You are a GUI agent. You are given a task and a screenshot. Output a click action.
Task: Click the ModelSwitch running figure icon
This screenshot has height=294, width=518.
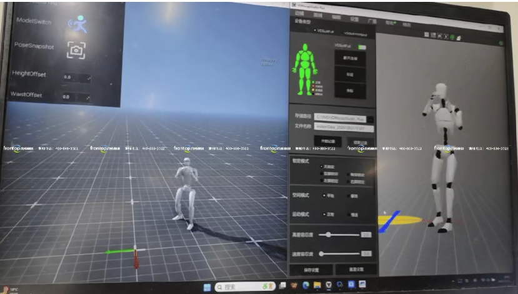[78, 24]
